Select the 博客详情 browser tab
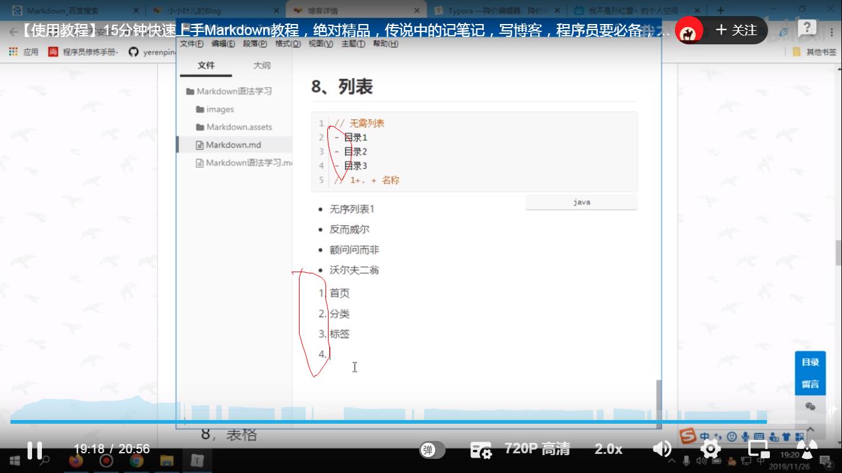This screenshot has height=473, width=842. click(356, 10)
